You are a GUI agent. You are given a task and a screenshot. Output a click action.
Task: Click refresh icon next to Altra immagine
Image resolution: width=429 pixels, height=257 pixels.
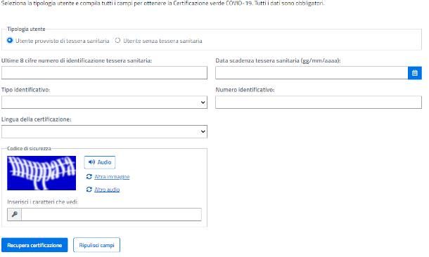[x=89, y=177]
